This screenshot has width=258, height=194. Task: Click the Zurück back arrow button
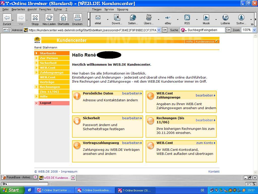point(7,18)
